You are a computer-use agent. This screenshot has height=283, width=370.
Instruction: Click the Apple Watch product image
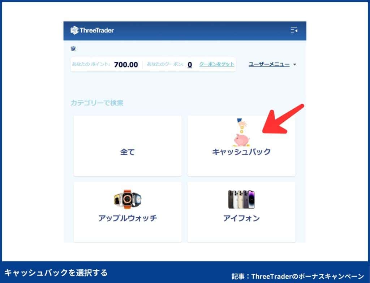click(128, 199)
